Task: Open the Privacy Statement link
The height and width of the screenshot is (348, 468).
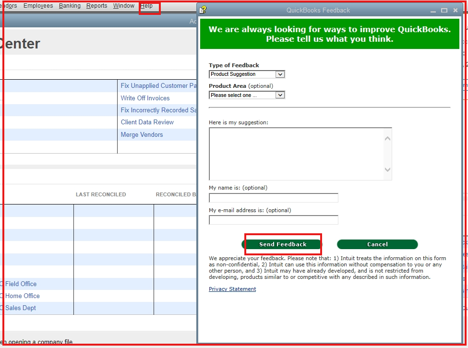Action: [x=232, y=289]
